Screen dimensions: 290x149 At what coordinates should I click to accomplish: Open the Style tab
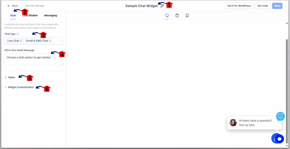[13, 15]
